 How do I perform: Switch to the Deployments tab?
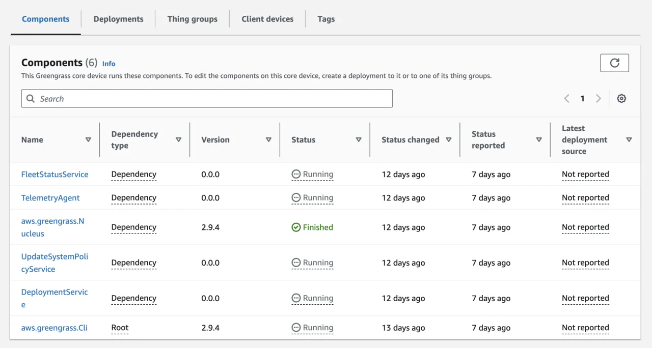(x=118, y=19)
